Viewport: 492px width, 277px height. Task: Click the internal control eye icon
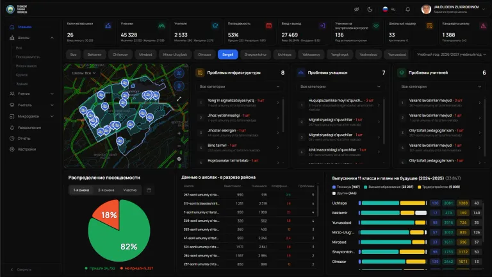pos(376,26)
